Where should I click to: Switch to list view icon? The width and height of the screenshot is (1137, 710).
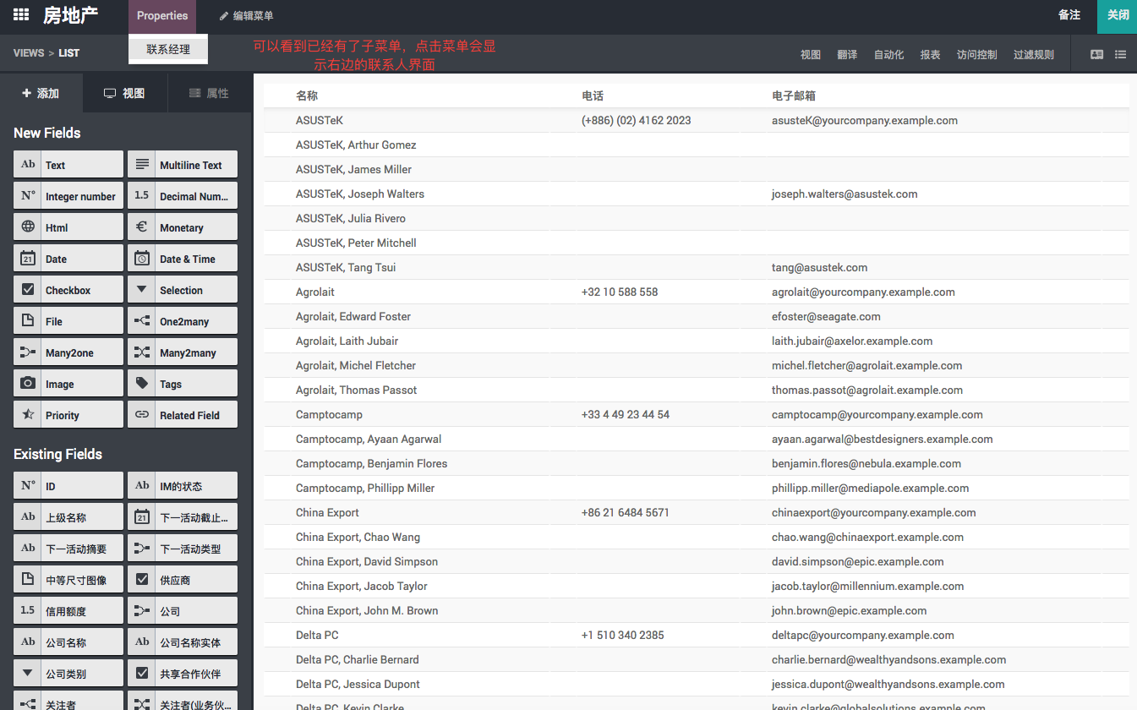click(x=1120, y=54)
